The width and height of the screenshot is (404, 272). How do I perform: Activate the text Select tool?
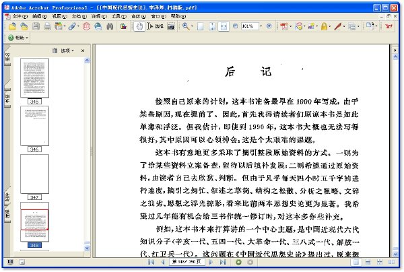pos(156,26)
